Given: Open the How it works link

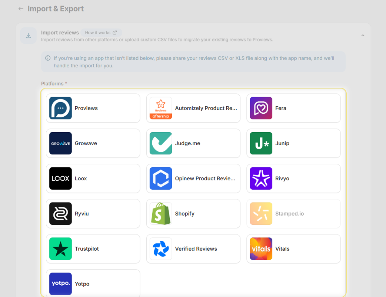Looking at the screenshot, I should [101, 32].
